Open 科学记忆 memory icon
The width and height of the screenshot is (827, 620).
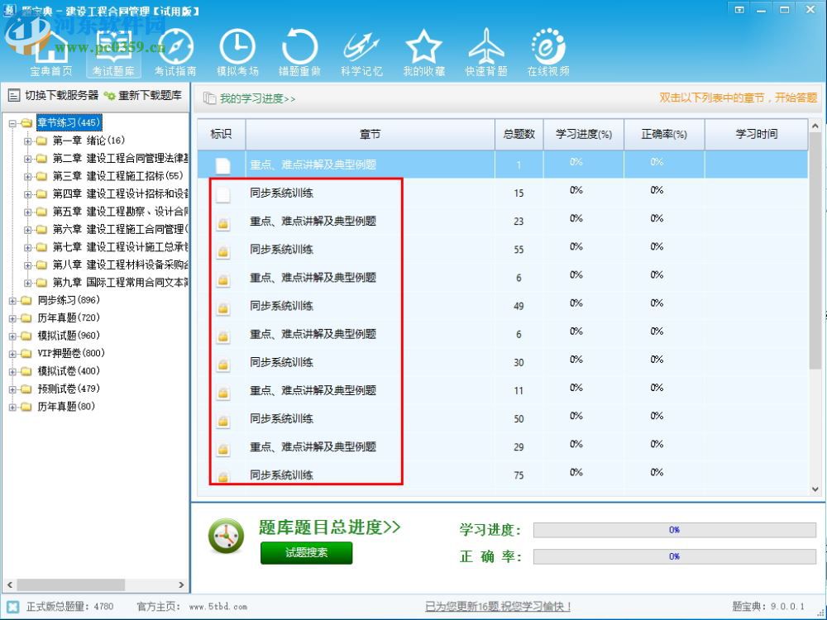tap(361, 47)
